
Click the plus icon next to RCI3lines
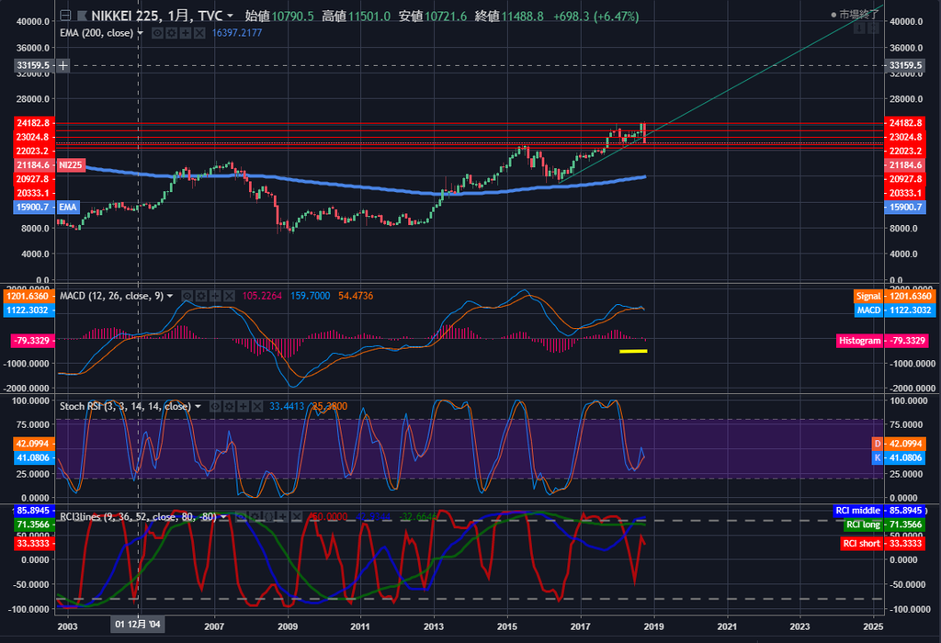[x=283, y=516]
